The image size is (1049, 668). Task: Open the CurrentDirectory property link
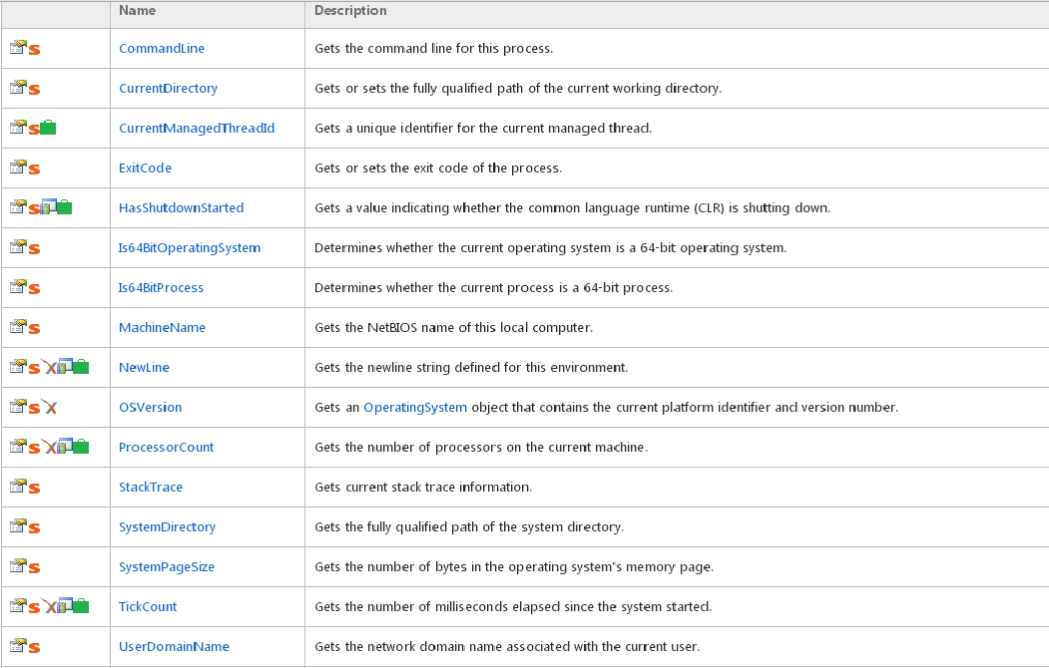click(x=168, y=88)
